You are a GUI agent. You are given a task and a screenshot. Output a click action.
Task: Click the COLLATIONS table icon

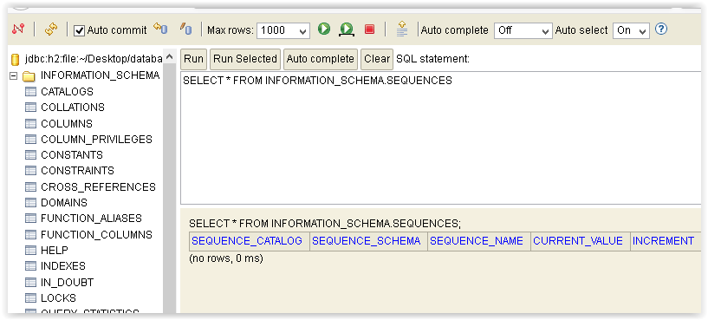pos(30,108)
